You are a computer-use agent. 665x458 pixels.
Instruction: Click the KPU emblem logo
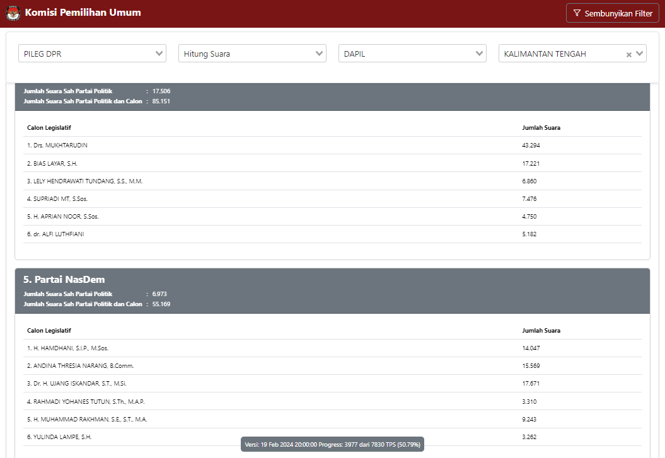tap(13, 13)
